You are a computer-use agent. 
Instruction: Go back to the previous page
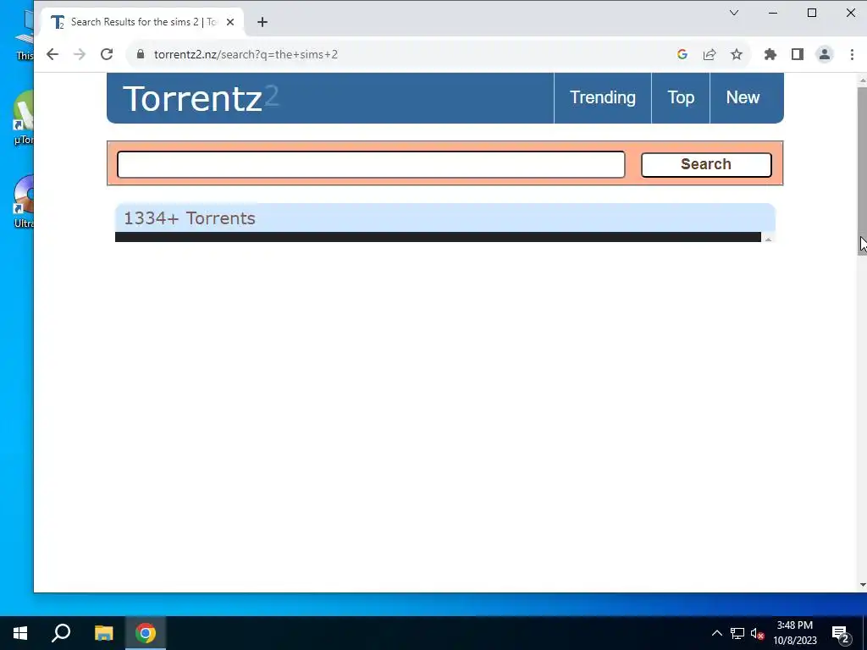pos(52,54)
